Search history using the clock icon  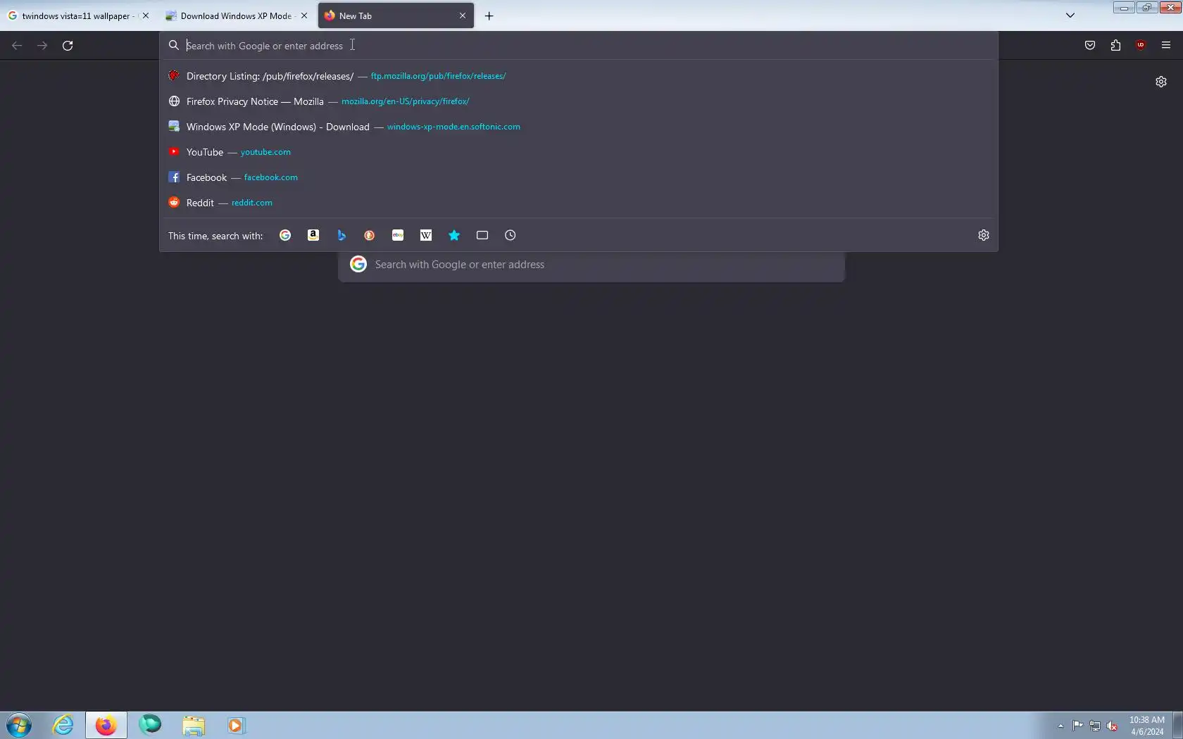pyautogui.click(x=511, y=235)
